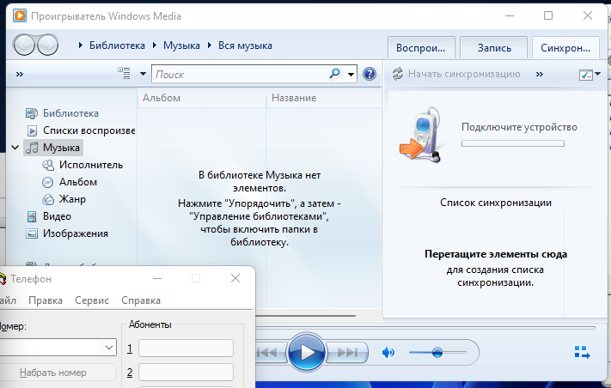Select Списки воспроизведения tree item
The image size is (611, 388).
[89, 130]
